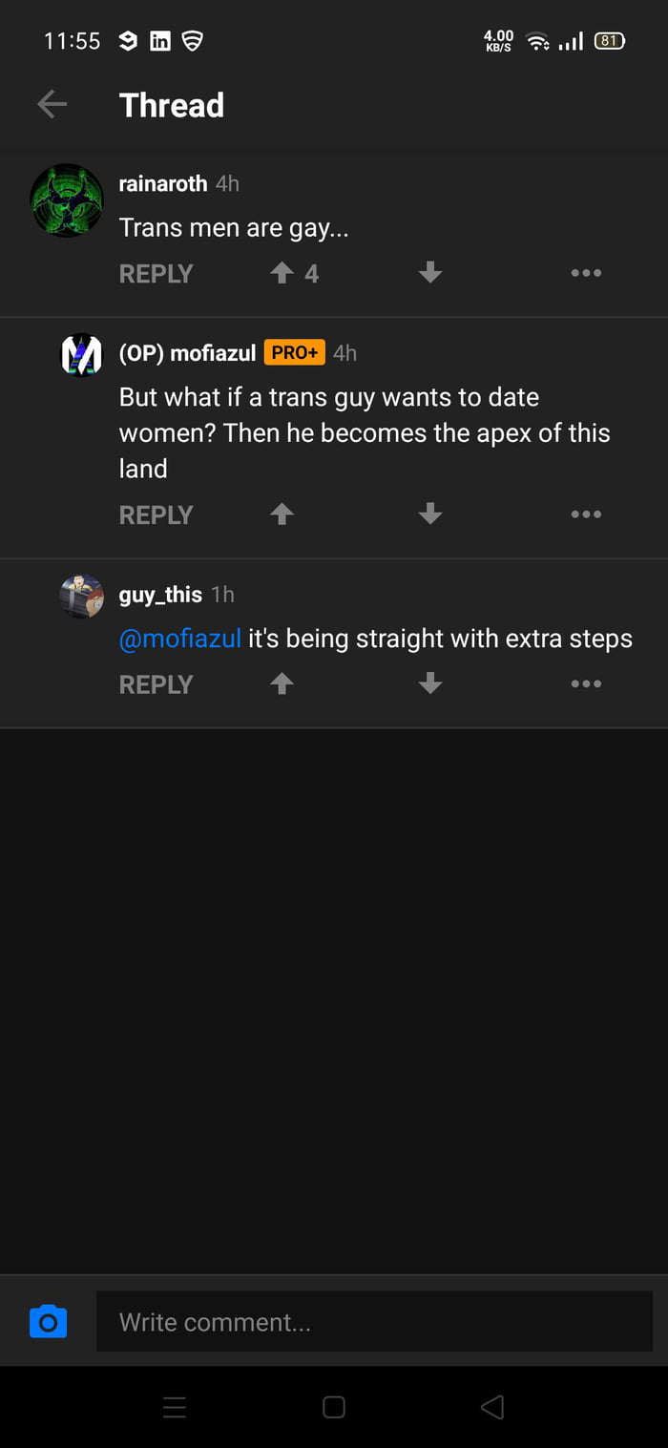Reply to guy_this's comment

[x=155, y=683]
